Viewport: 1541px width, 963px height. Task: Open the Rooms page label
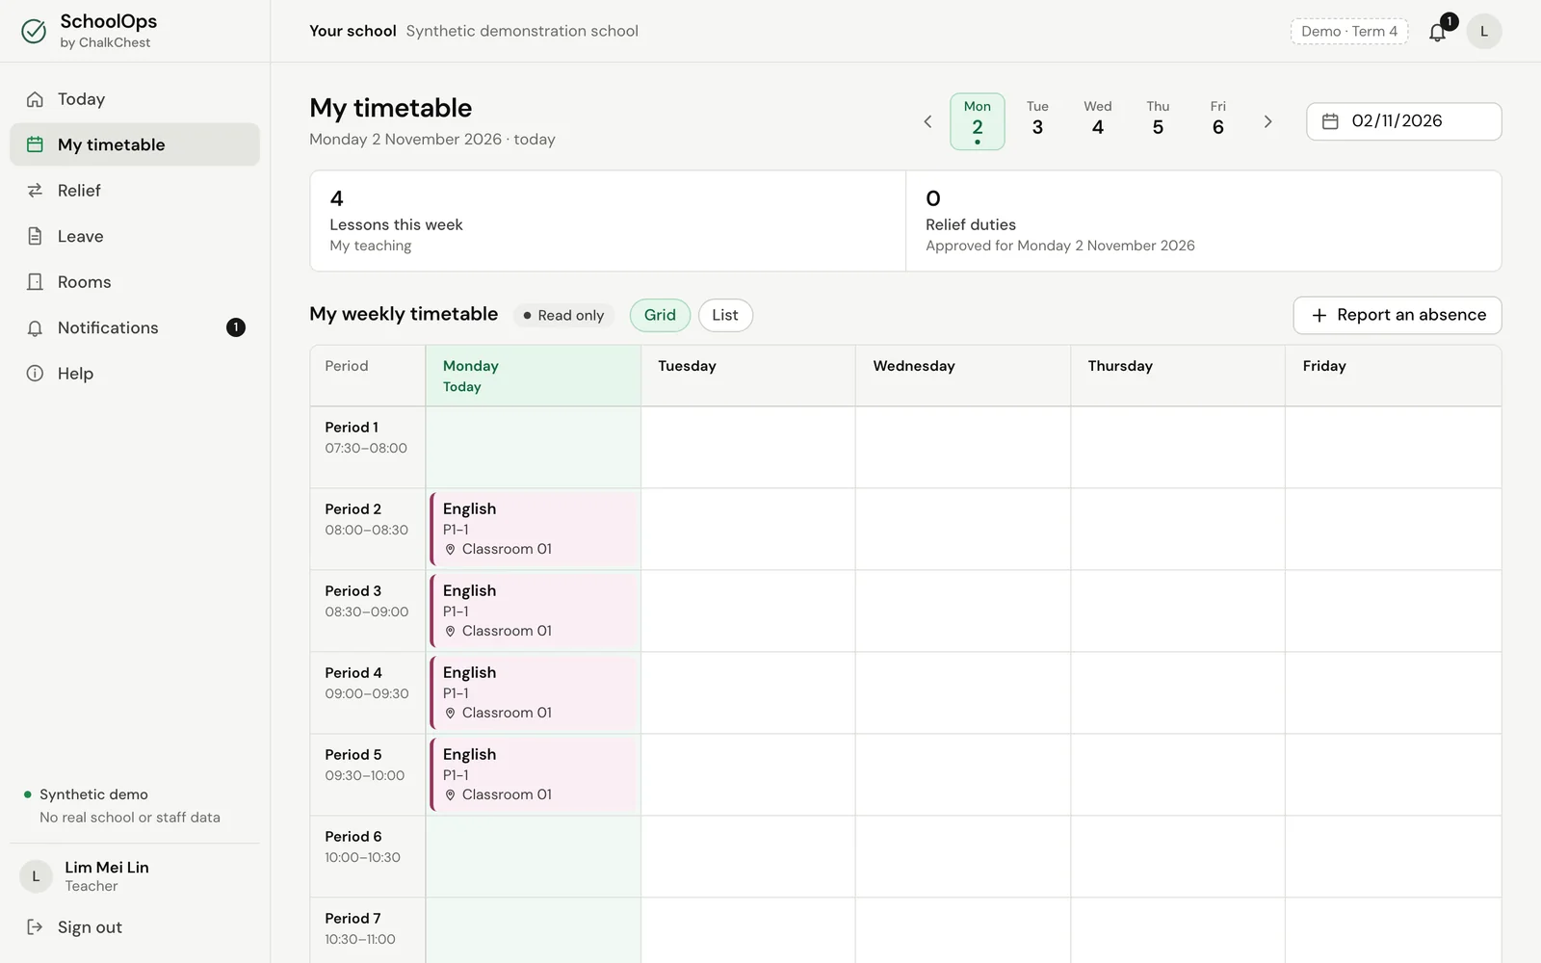[x=85, y=282]
